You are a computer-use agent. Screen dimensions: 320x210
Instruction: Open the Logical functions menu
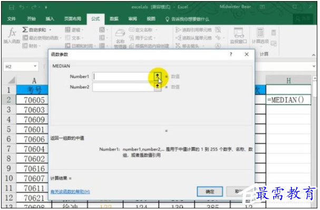[x=74, y=30]
